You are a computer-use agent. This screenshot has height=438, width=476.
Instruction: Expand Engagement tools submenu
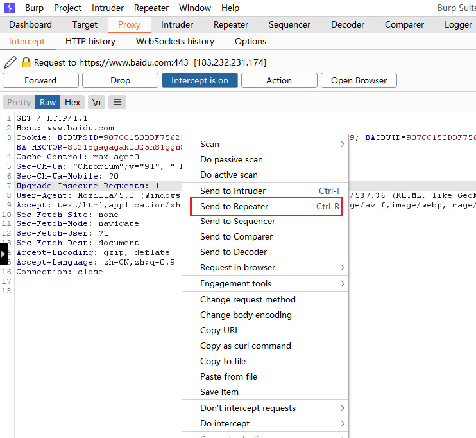pyautogui.click(x=266, y=284)
